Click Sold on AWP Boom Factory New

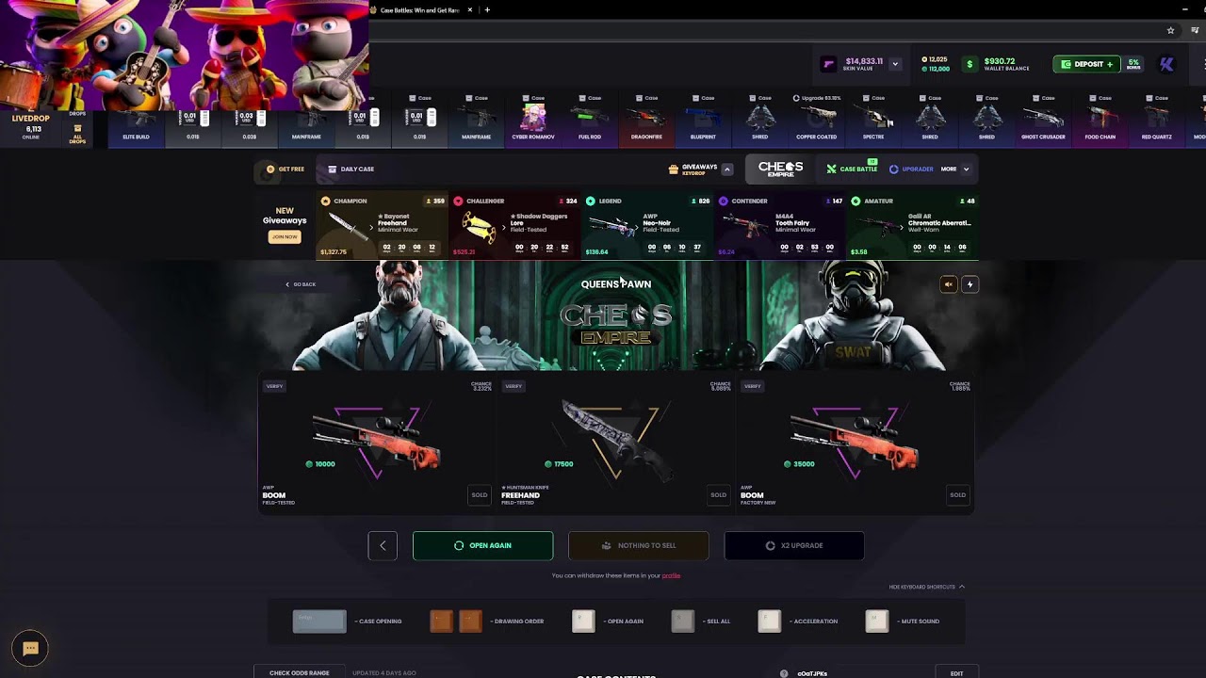(957, 494)
